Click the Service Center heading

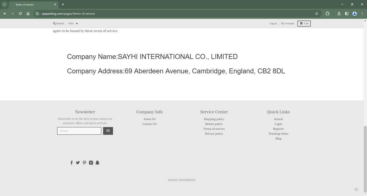214,112
